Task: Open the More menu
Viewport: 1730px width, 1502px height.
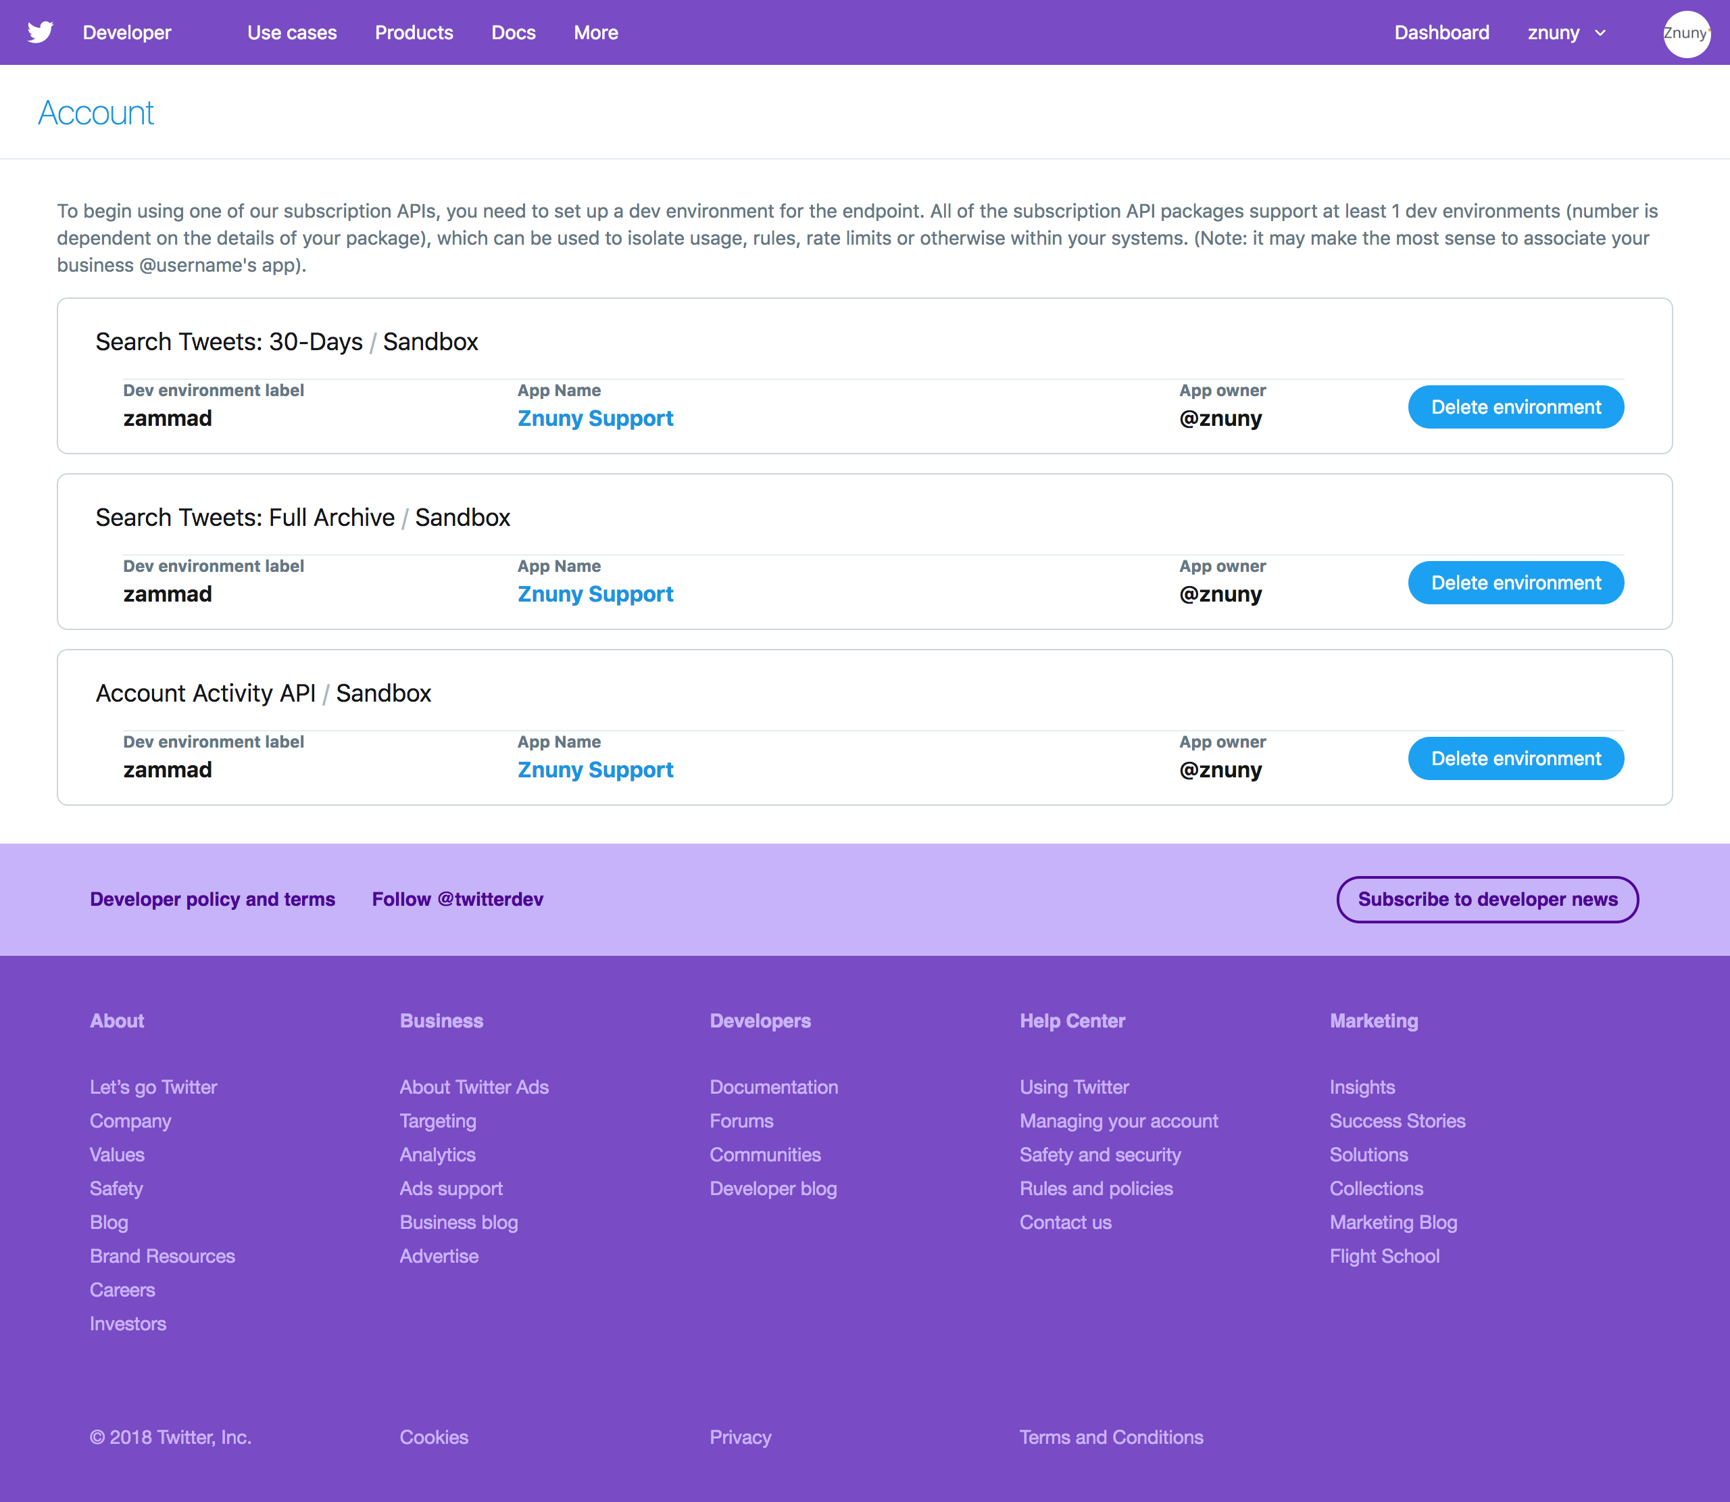Action: point(595,32)
